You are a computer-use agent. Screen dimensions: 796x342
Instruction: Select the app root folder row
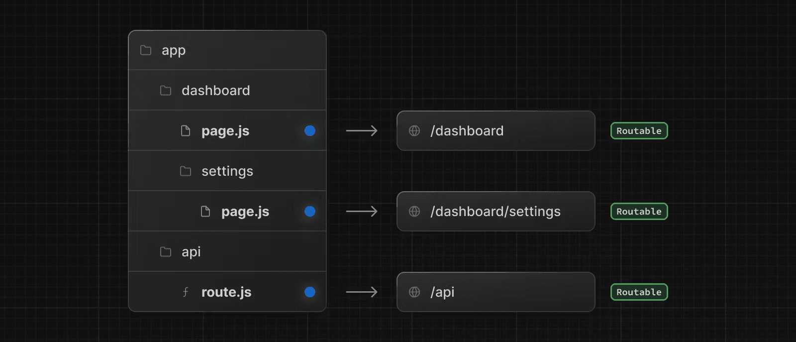[x=227, y=50]
